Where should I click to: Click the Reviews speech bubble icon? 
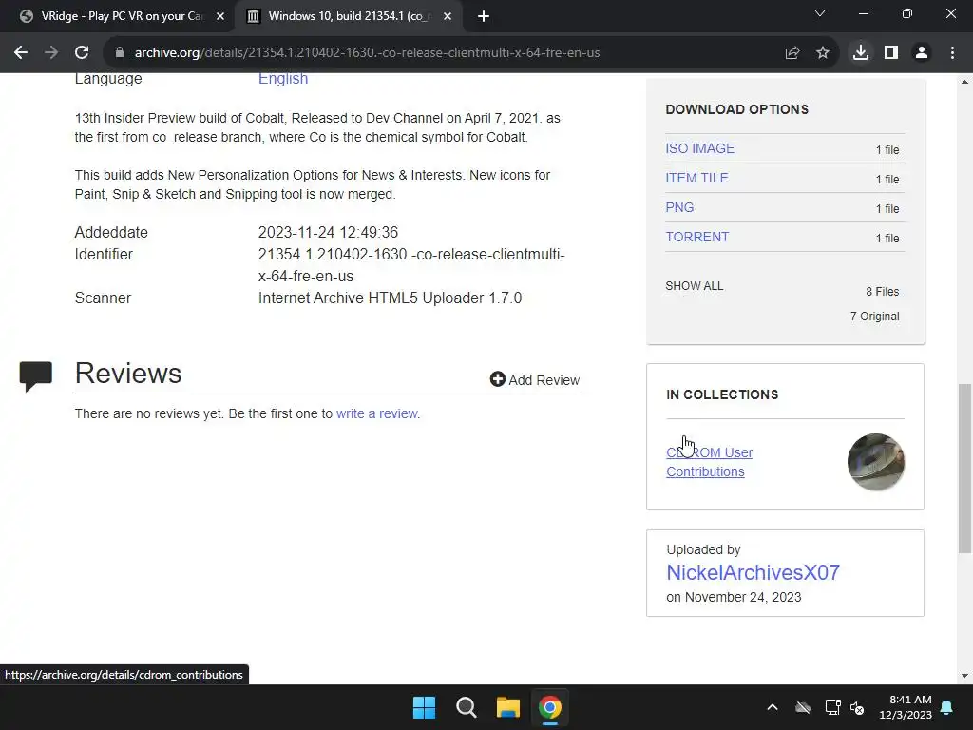click(x=36, y=375)
